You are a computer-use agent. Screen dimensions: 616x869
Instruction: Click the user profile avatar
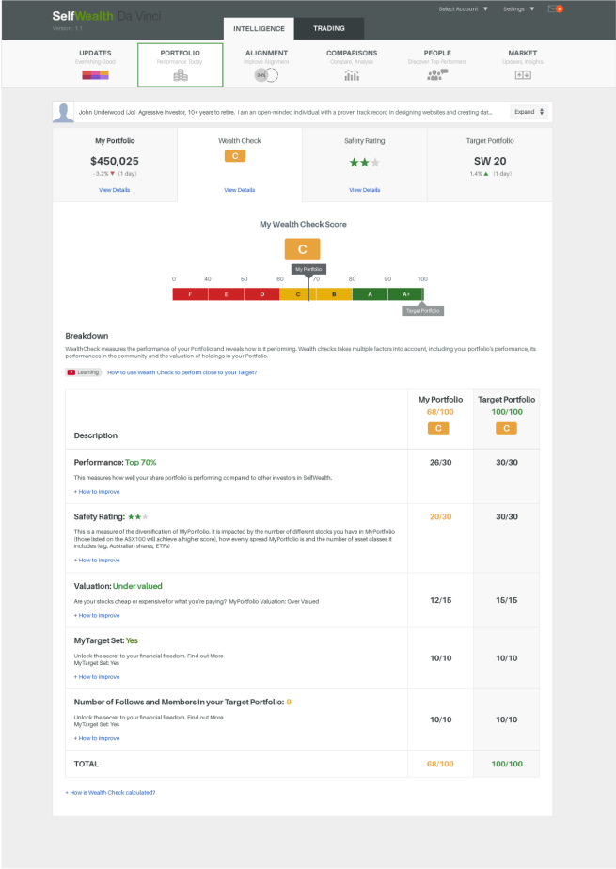click(x=64, y=112)
